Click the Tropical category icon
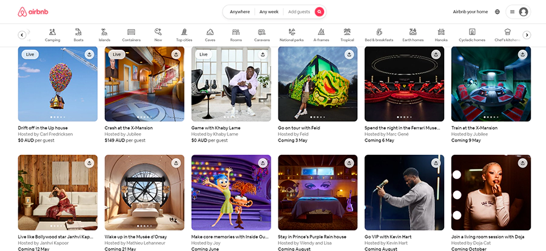 (x=347, y=32)
